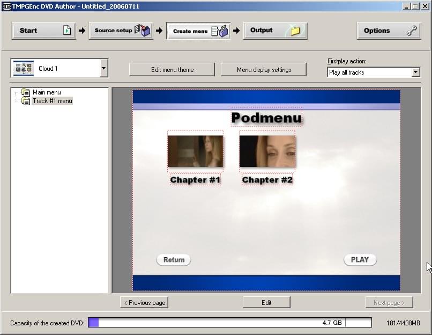Click the Return menu button in preview

tap(174, 260)
